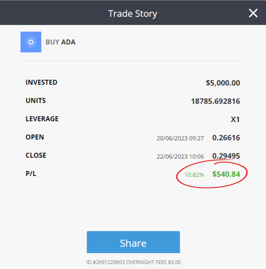Image resolution: width=266 pixels, height=269 pixels.
Task: Click the UNITS row label
Action: tap(36, 100)
